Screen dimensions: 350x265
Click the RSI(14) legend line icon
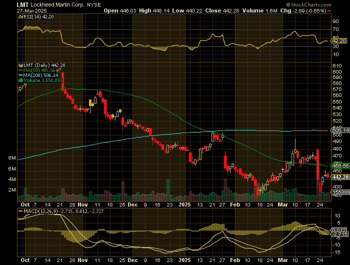pos(20,16)
